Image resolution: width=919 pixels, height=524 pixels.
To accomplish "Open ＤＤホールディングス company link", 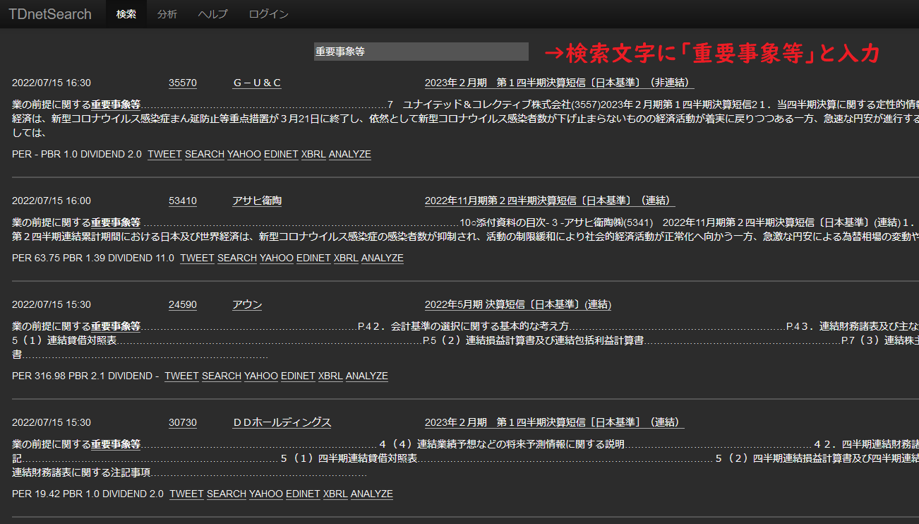I will 282,422.
